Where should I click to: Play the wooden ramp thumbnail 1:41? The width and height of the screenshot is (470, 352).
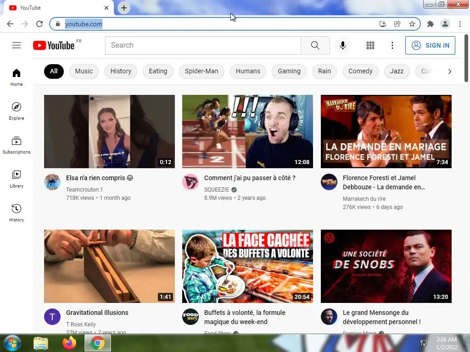(109, 266)
